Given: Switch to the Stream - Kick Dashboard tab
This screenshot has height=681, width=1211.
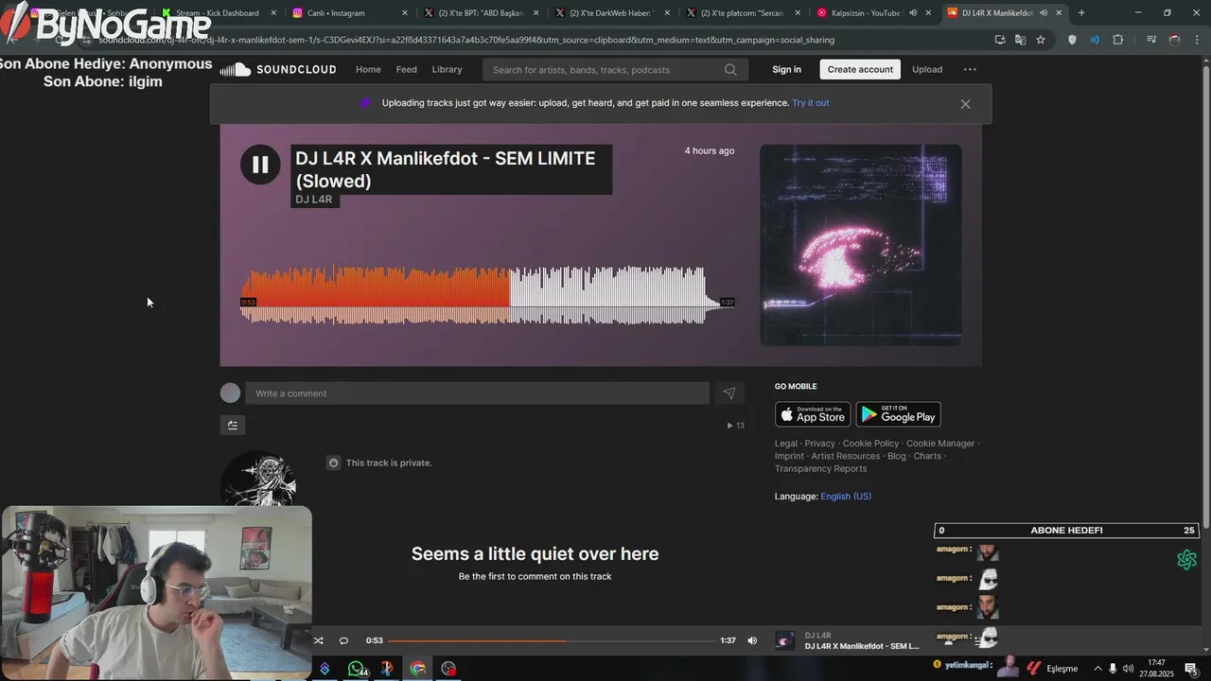Looking at the screenshot, I should click(x=219, y=13).
